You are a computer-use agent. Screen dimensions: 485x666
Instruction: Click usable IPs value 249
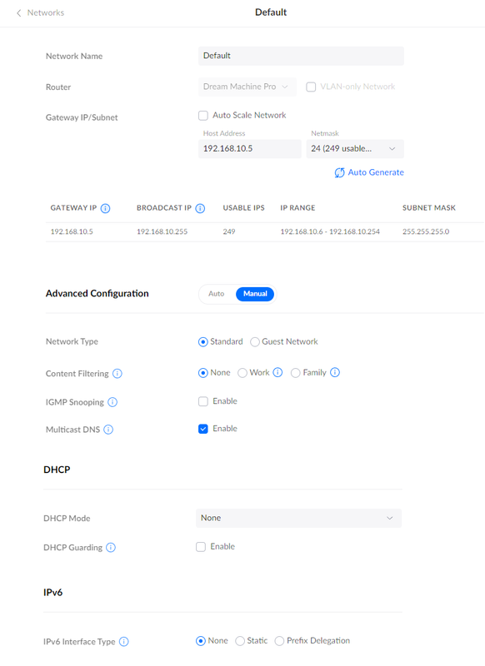[x=229, y=231]
